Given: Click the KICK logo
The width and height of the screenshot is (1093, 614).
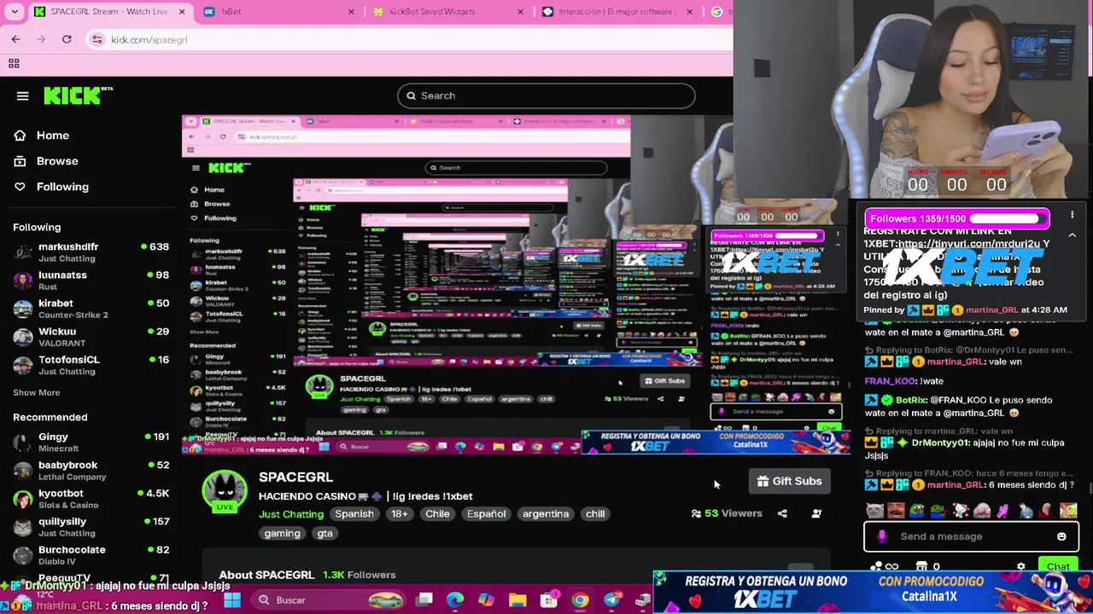Looking at the screenshot, I should click(78, 96).
